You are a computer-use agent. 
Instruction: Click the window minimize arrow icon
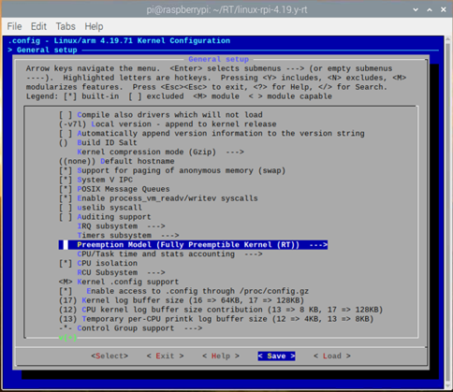click(416, 9)
